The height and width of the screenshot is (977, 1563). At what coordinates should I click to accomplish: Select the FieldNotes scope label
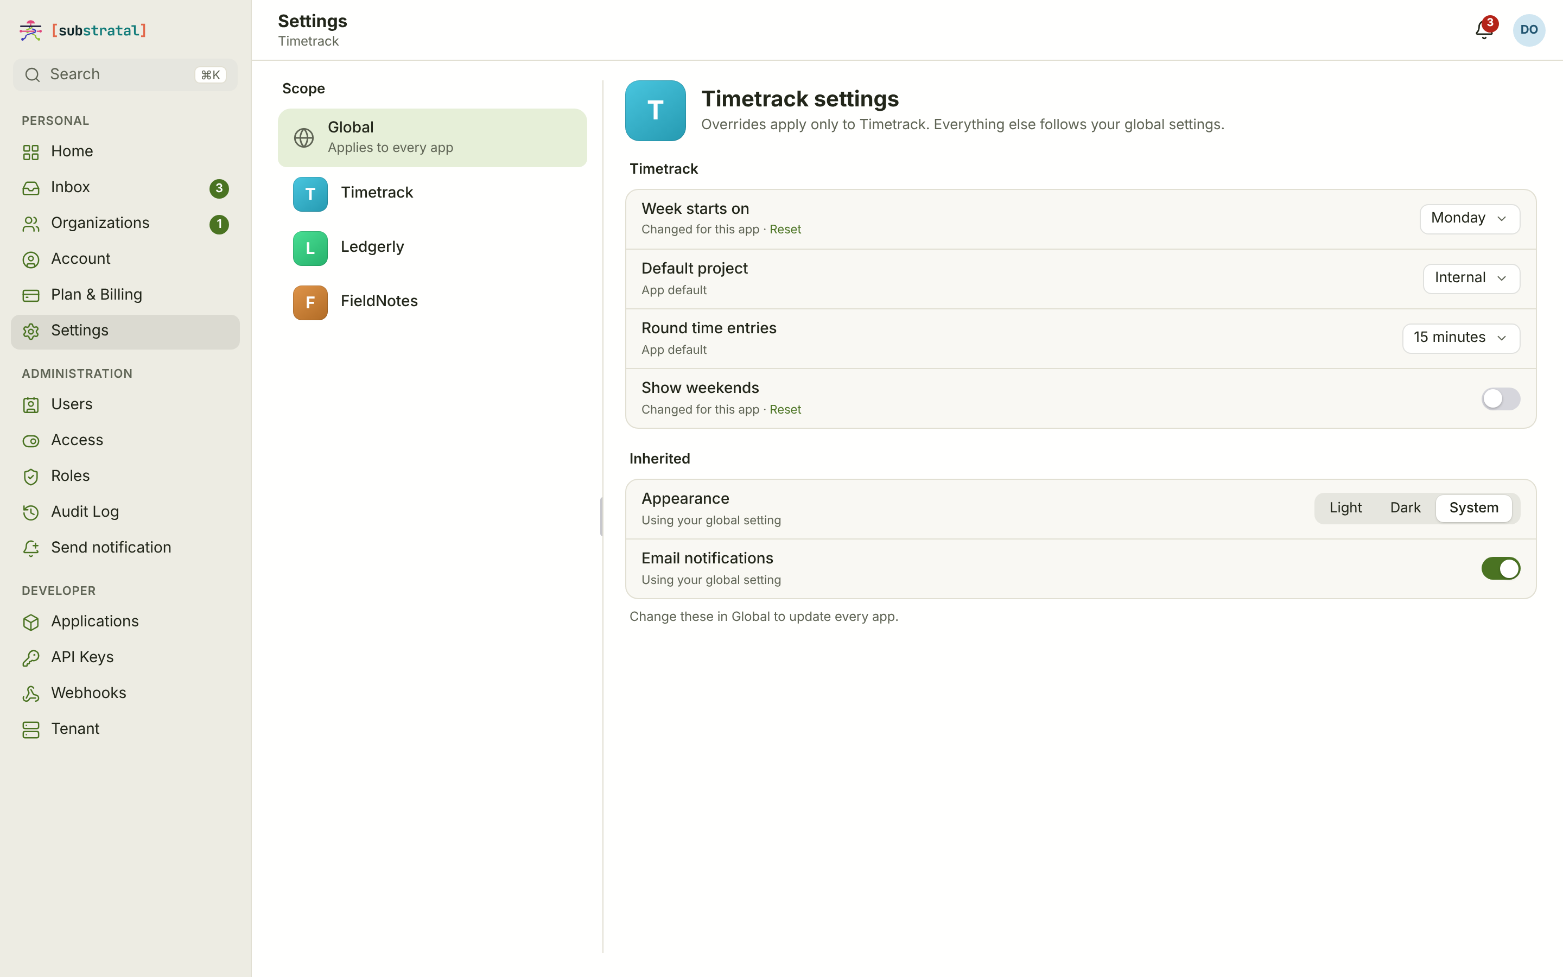[379, 301]
